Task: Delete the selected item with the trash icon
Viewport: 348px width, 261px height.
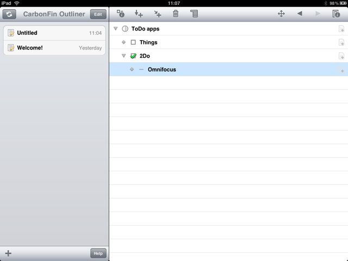Action: click(176, 14)
